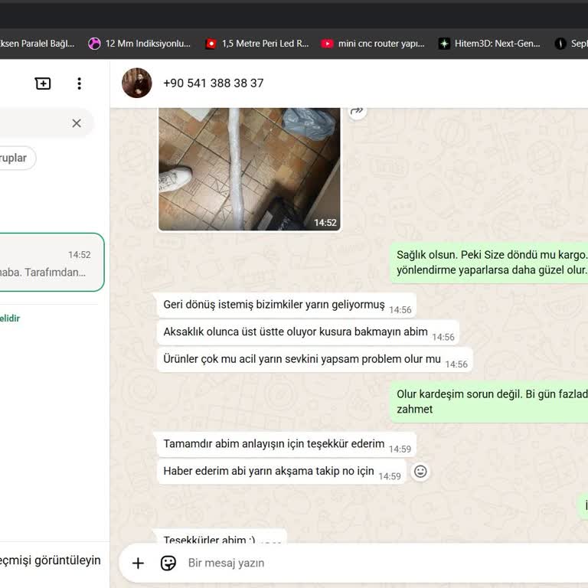Click message 'Haber ederim abi yarın akşama'
Viewport: 588px width, 588px height.
click(x=282, y=472)
